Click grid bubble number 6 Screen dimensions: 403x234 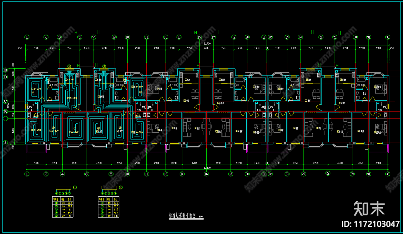87,174
